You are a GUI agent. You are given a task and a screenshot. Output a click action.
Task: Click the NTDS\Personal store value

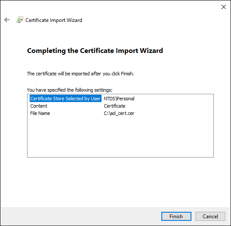tap(119, 99)
